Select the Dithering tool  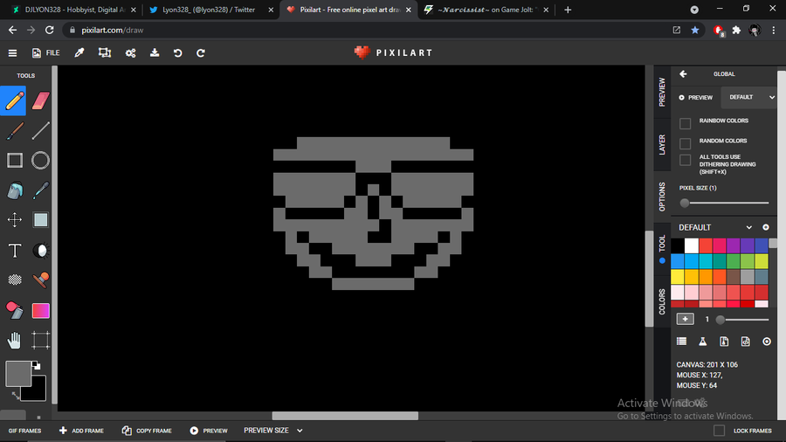(15, 280)
